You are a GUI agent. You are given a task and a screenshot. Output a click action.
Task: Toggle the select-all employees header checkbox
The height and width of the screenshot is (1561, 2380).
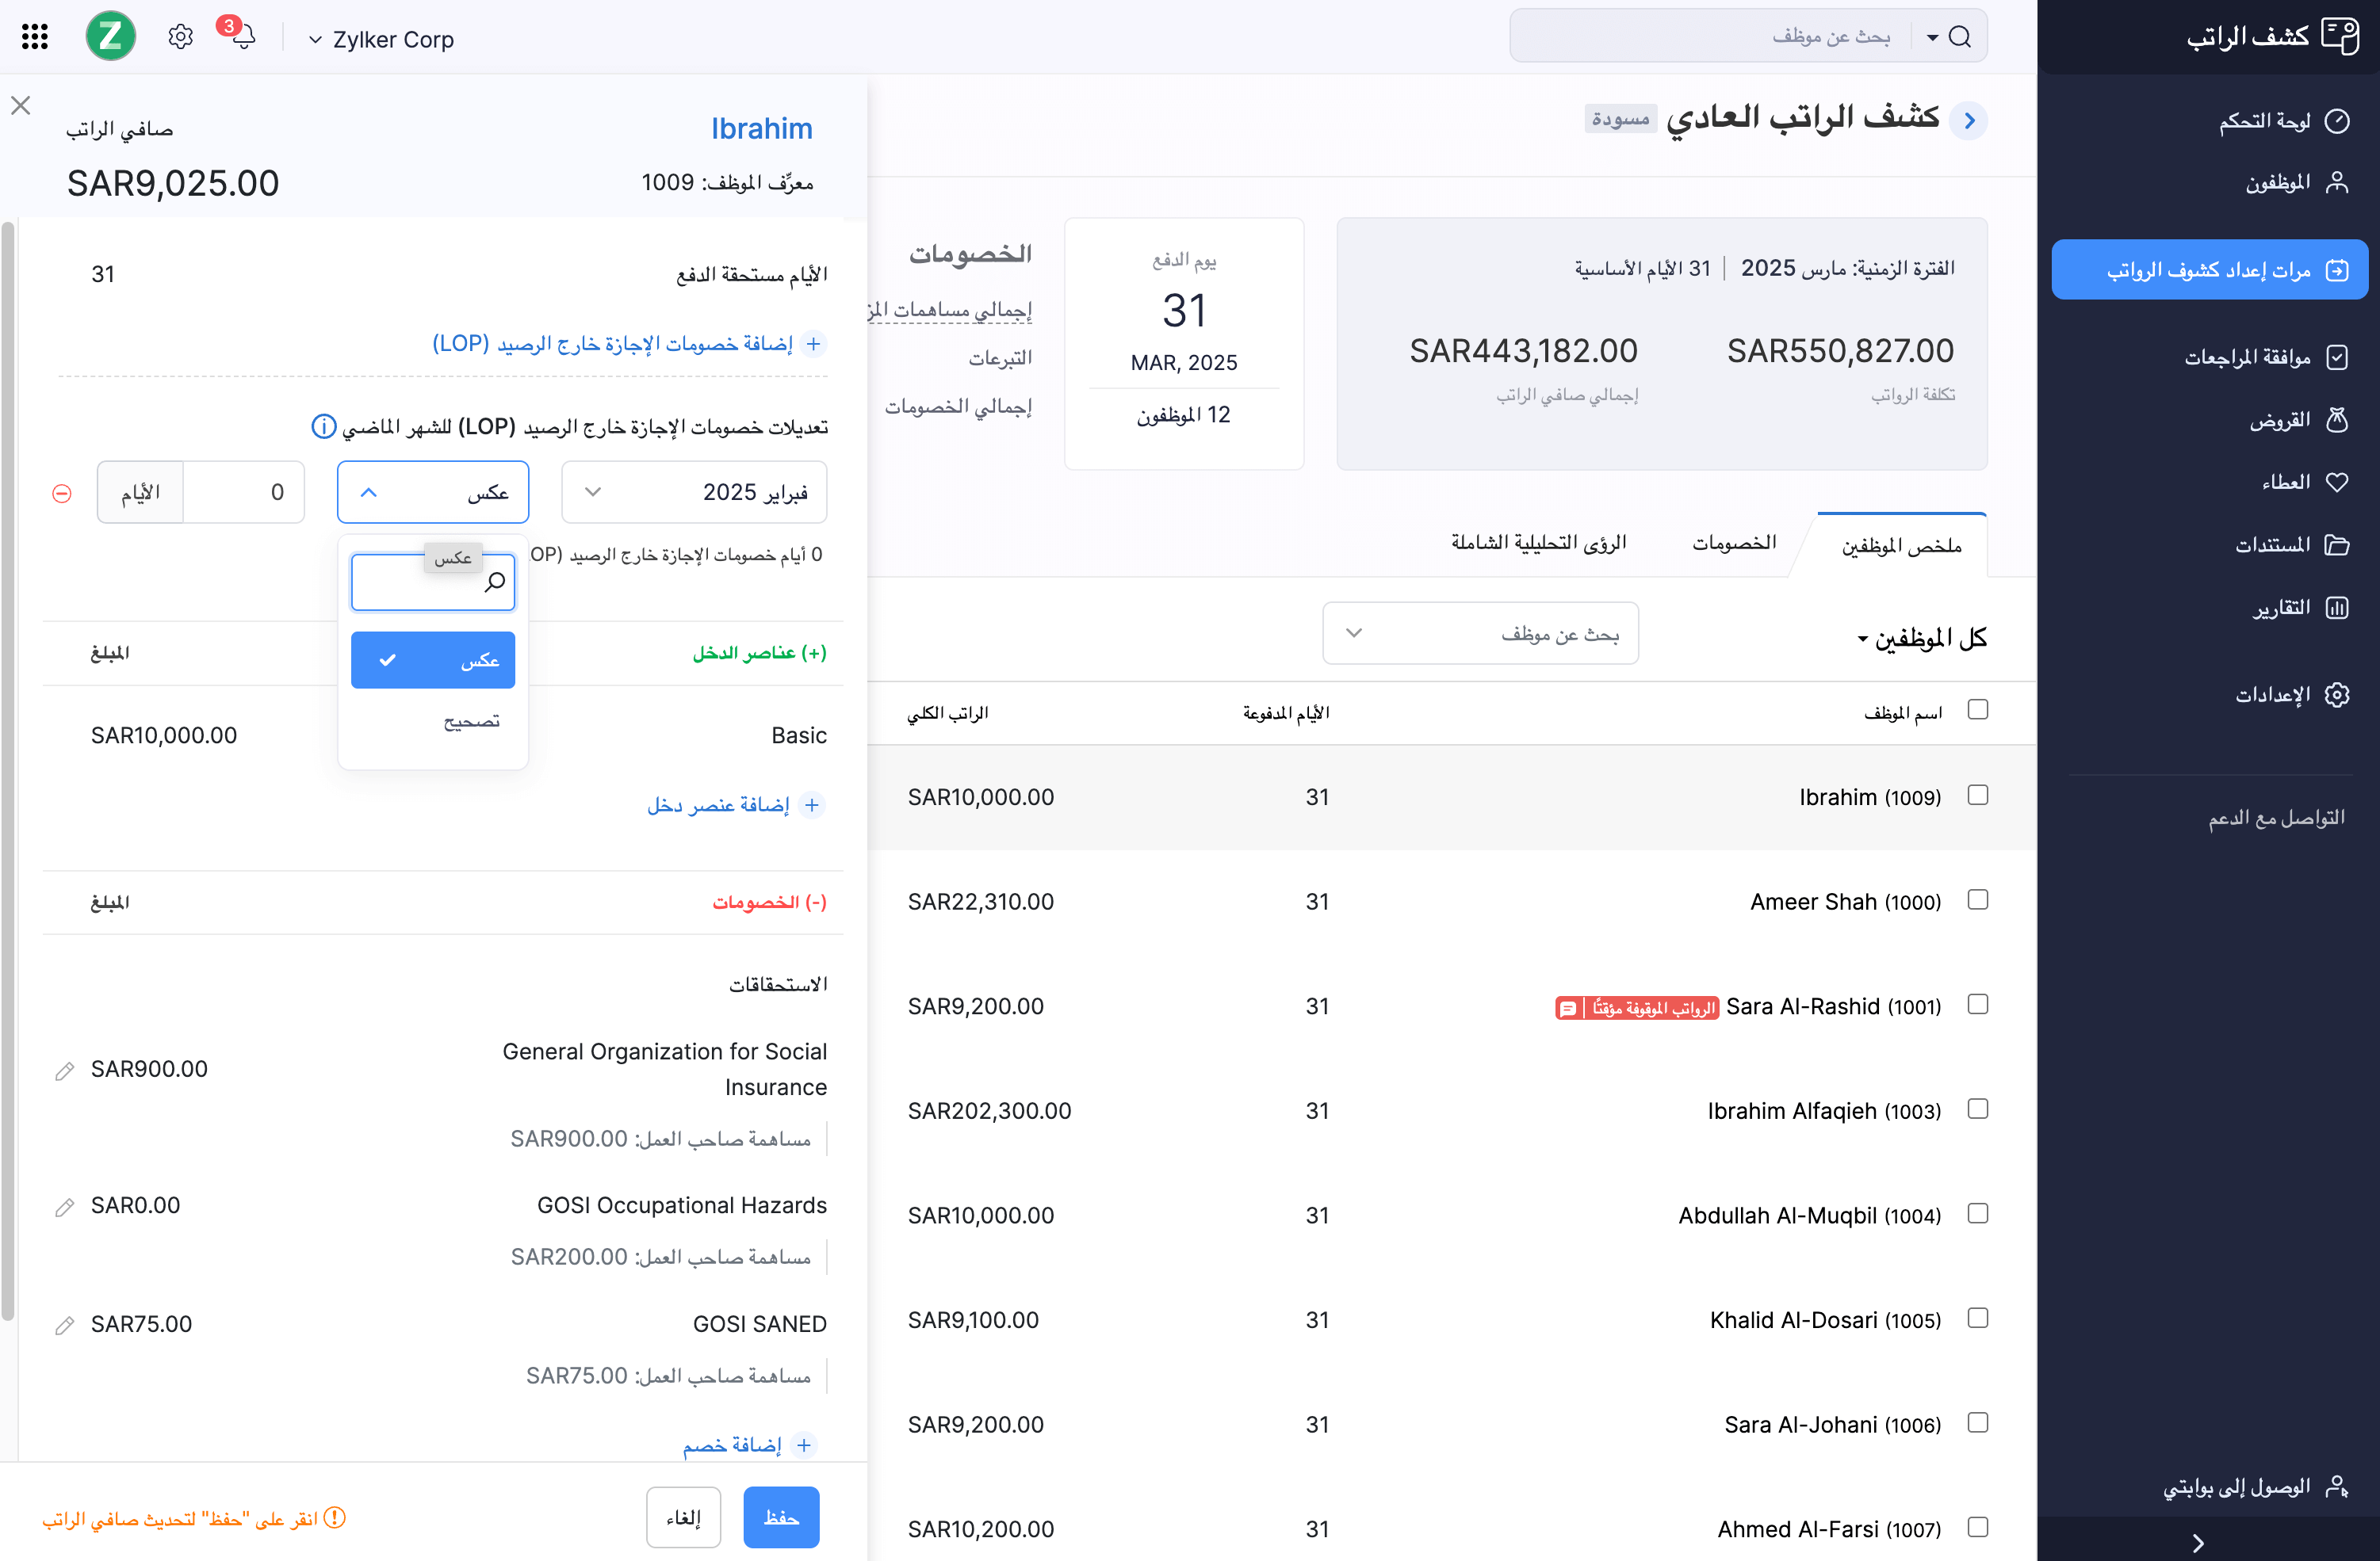1977,709
